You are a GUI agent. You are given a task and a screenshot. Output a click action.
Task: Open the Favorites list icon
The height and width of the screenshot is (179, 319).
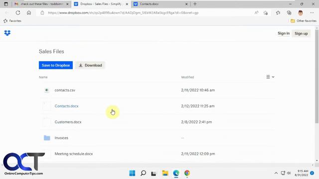(278, 13)
